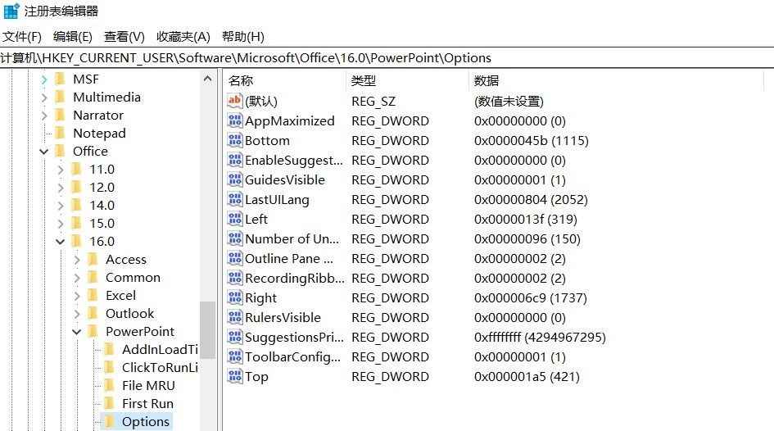Click the (默认) string value icon
This screenshot has height=431, width=774.
(x=234, y=101)
